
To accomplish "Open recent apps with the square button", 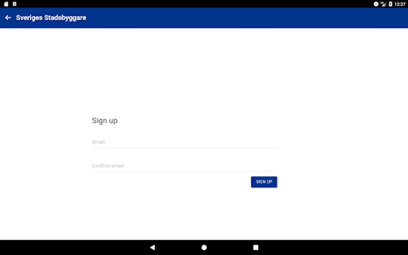I will tap(256, 247).
